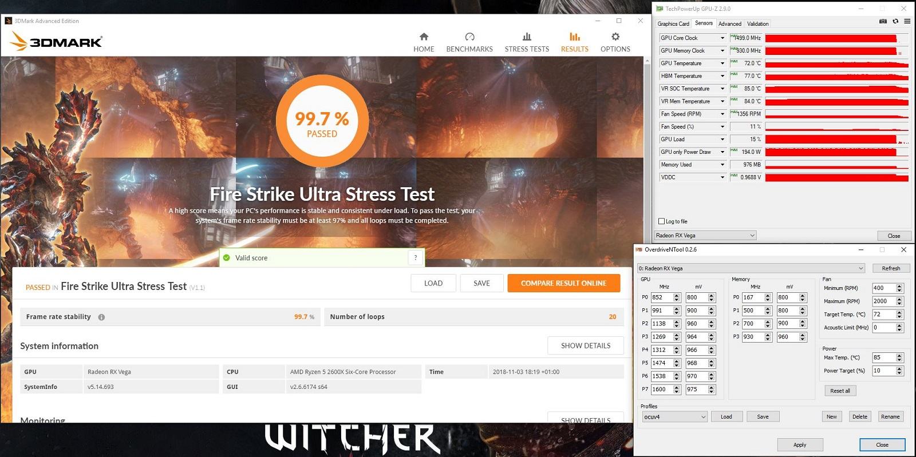Image resolution: width=916 pixels, height=457 pixels.
Task: Take a GPU-Z screenshot with camera icon
Action: (x=883, y=21)
